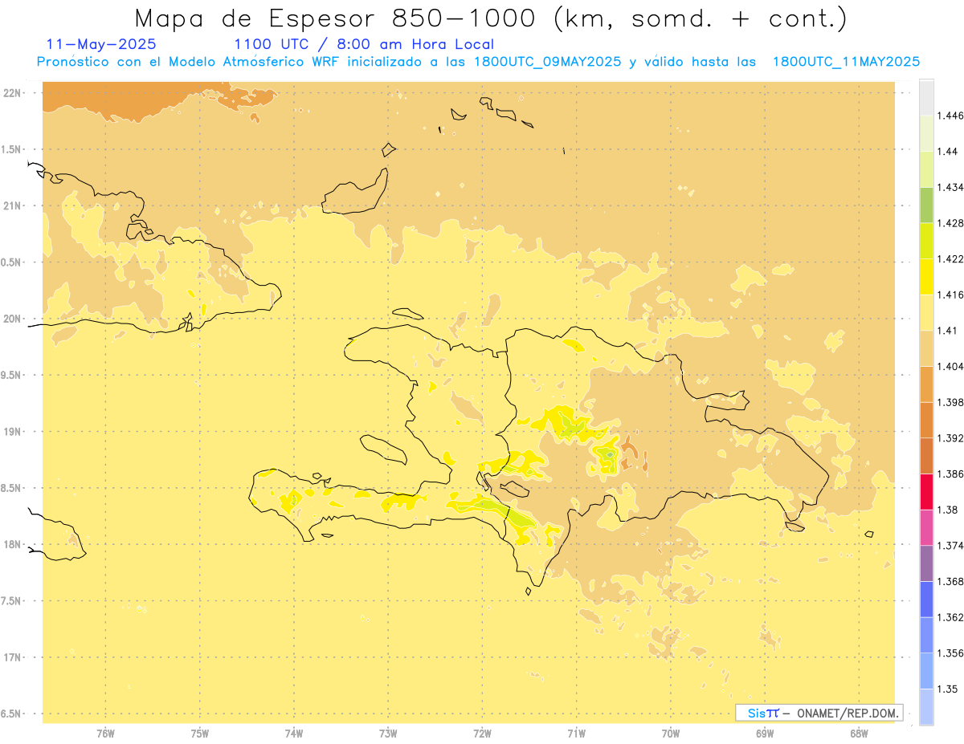Click the legend value 1.446
Screen dimensions: 964x744
click(x=950, y=116)
